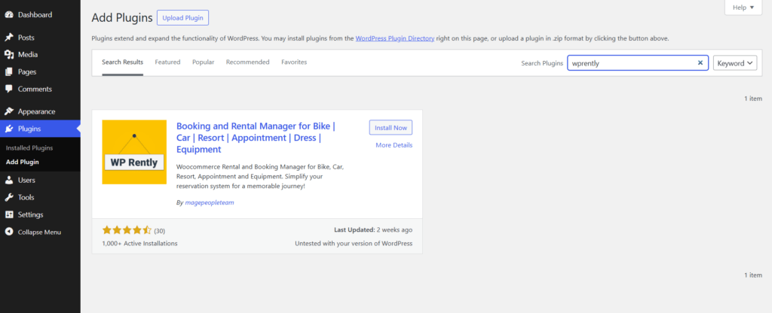Image resolution: width=772 pixels, height=313 pixels.
Task: Open the WordPress Plugin Directory link
Action: click(x=395, y=38)
